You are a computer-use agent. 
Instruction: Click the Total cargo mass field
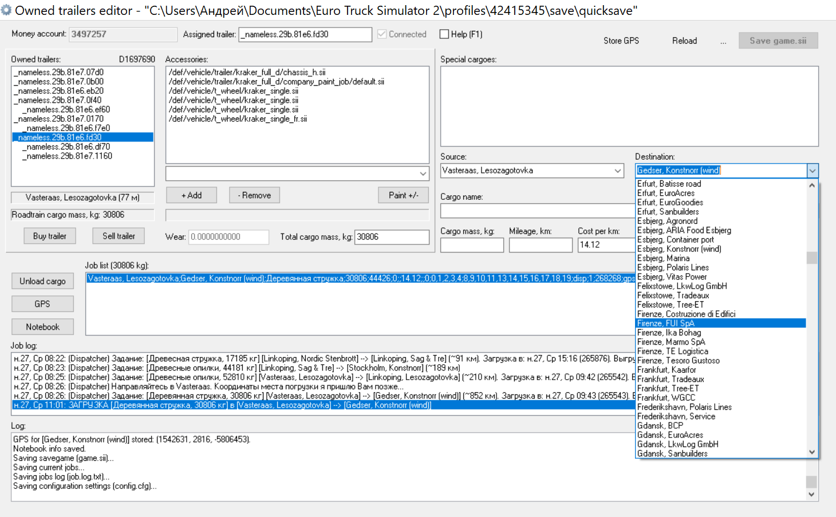point(391,237)
